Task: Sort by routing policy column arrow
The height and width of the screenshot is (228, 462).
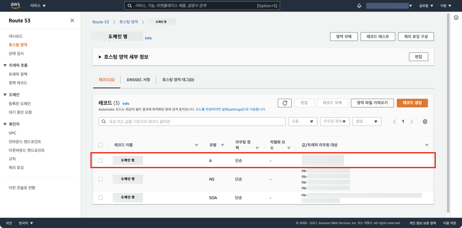Action: coord(257,148)
